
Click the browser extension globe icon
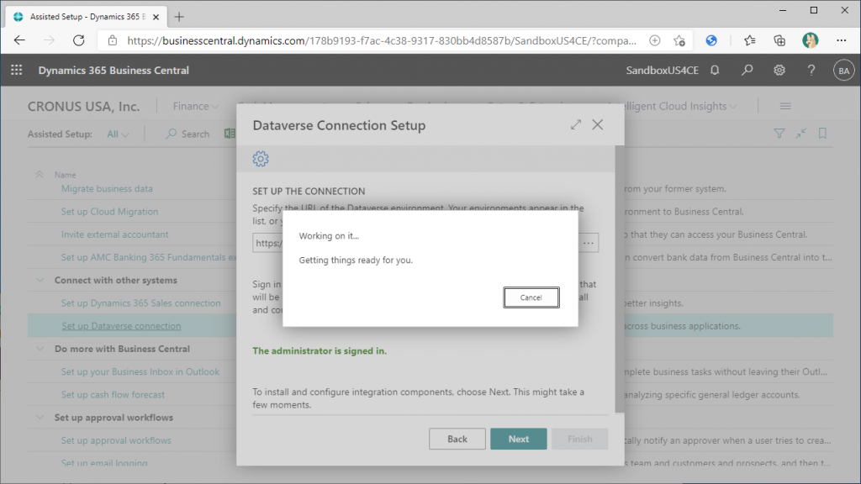pos(711,40)
